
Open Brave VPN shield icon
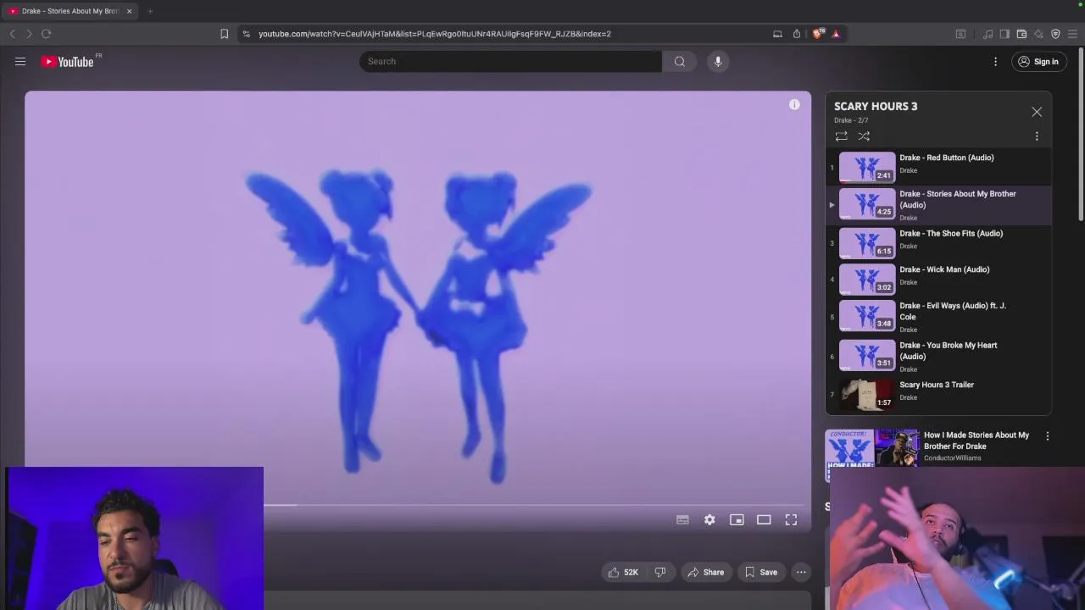(x=1055, y=34)
